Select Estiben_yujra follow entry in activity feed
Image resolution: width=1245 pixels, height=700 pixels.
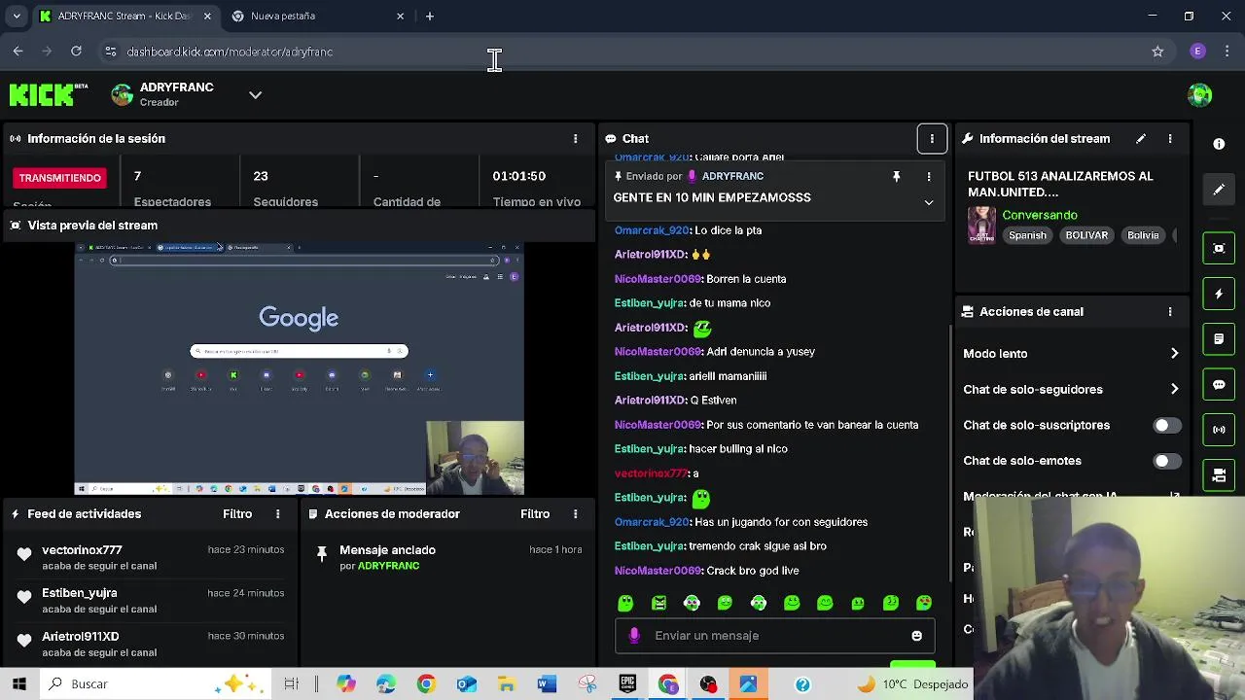click(x=149, y=601)
